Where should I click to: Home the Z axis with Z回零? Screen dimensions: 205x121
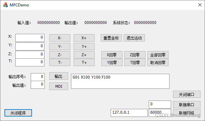click(x=135, y=55)
